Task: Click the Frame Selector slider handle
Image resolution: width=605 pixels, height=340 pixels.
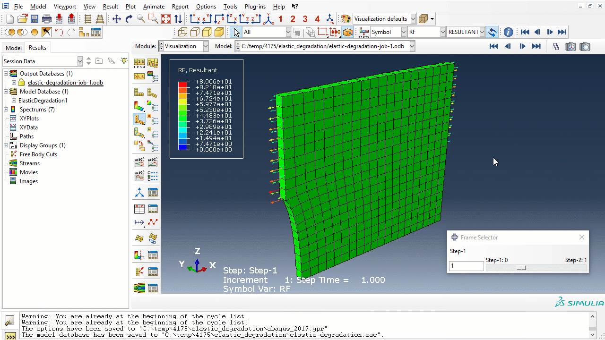Action: click(x=521, y=268)
